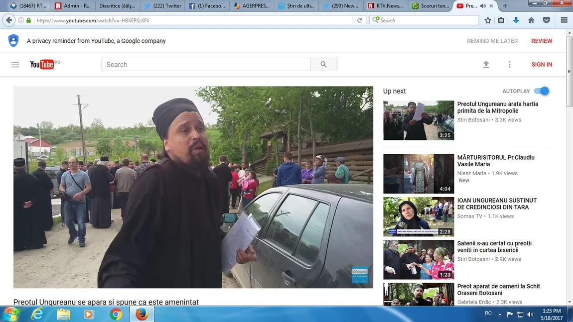Open the Firefox hamburger menu
This screenshot has width=573, height=322.
564,20
